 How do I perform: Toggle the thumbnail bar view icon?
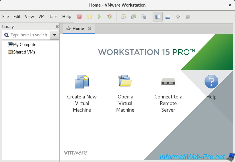[x=168, y=17]
